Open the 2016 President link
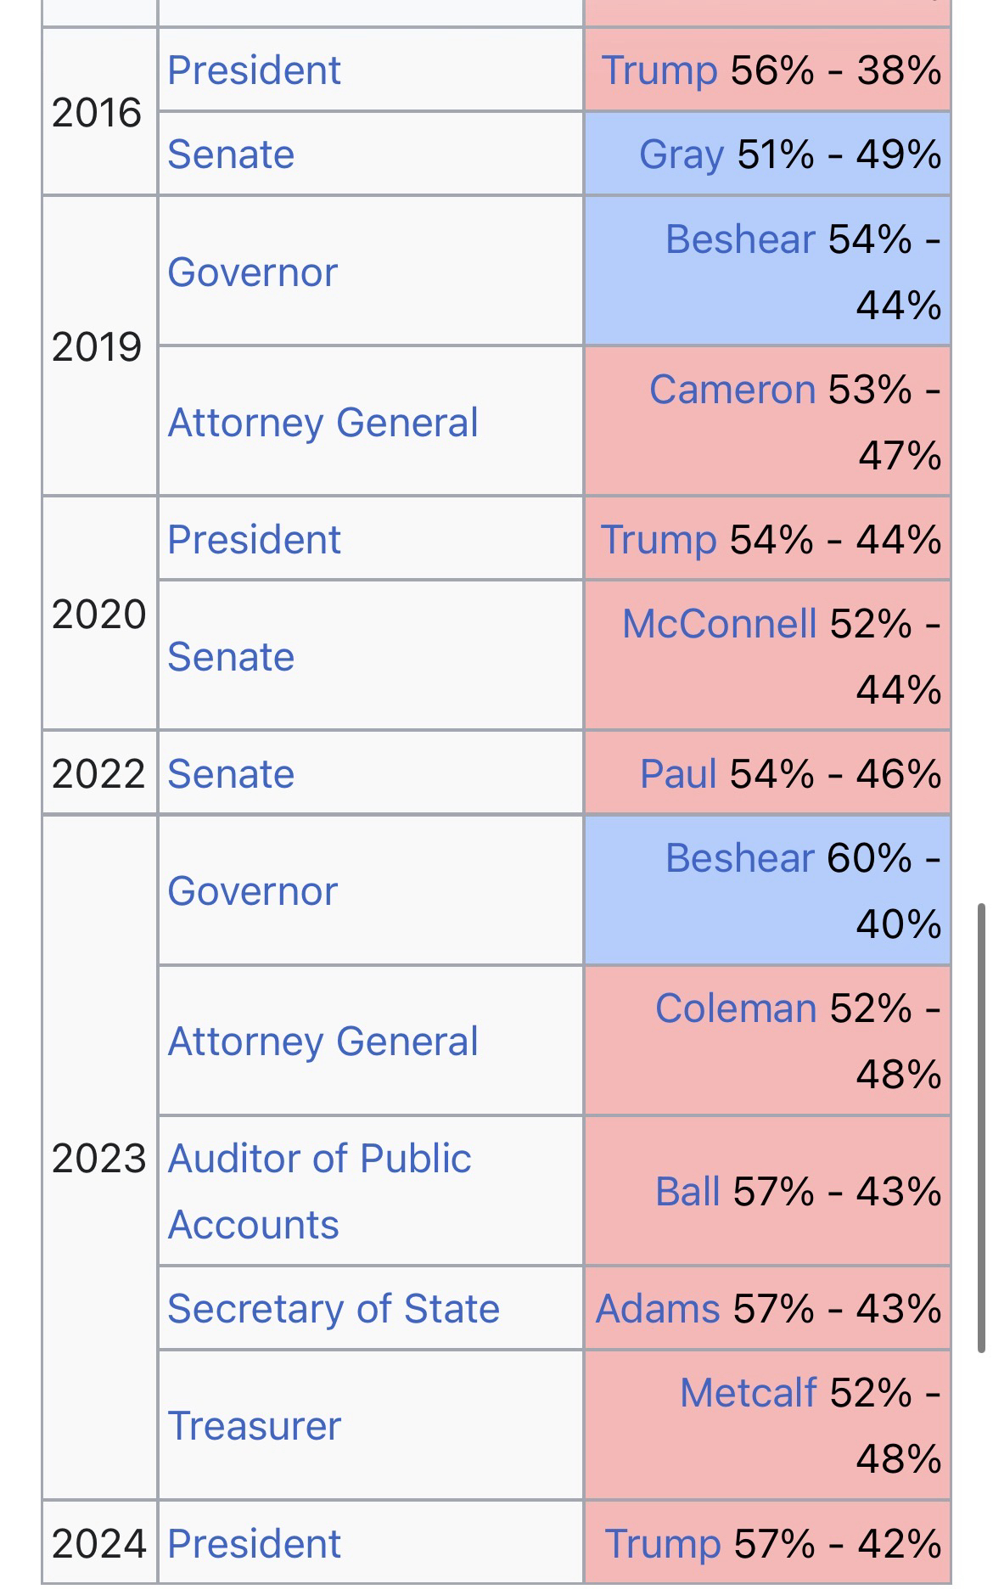 [x=254, y=70]
